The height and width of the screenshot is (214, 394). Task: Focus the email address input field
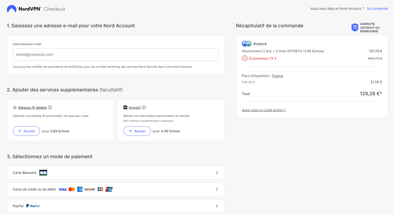coord(115,54)
